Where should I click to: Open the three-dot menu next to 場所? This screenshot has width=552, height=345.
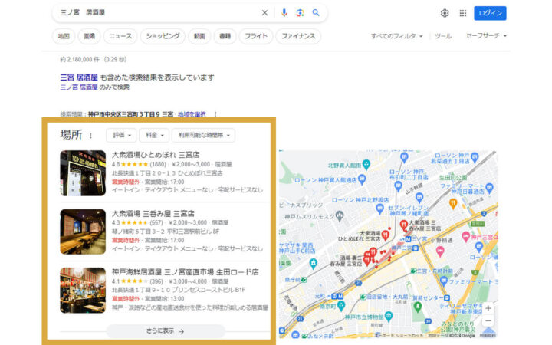[90, 136]
